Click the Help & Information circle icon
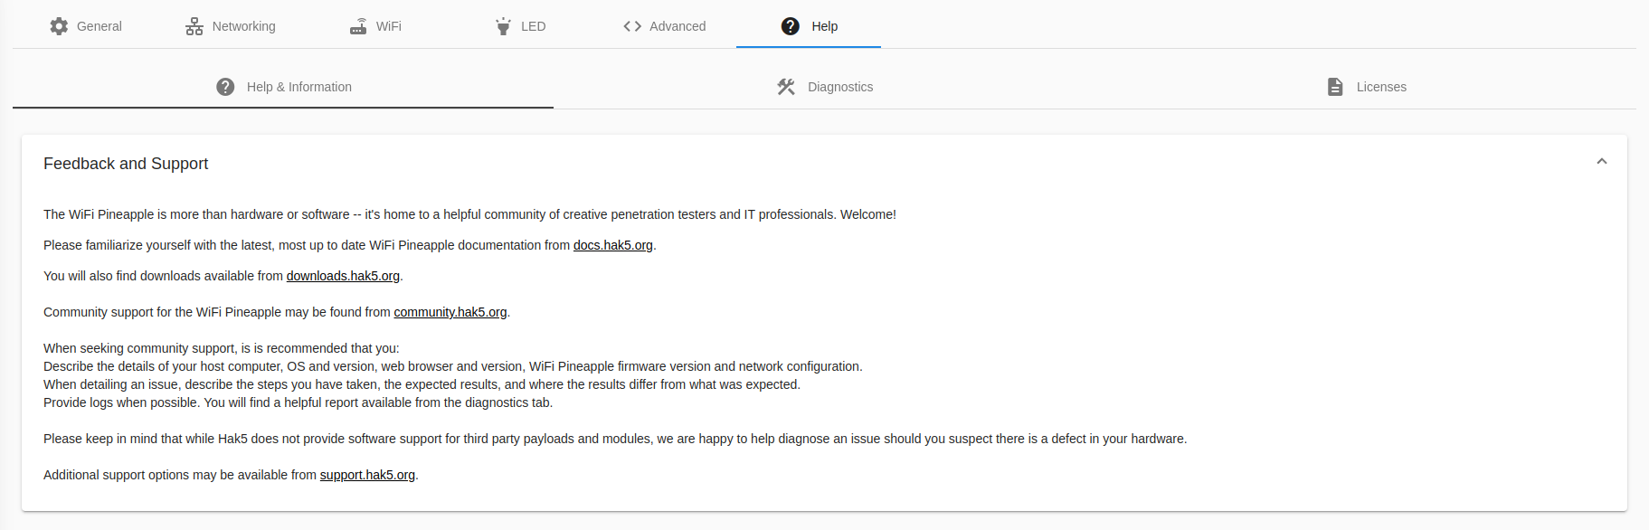This screenshot has width=1649, height=530. (x=225, y=87)
